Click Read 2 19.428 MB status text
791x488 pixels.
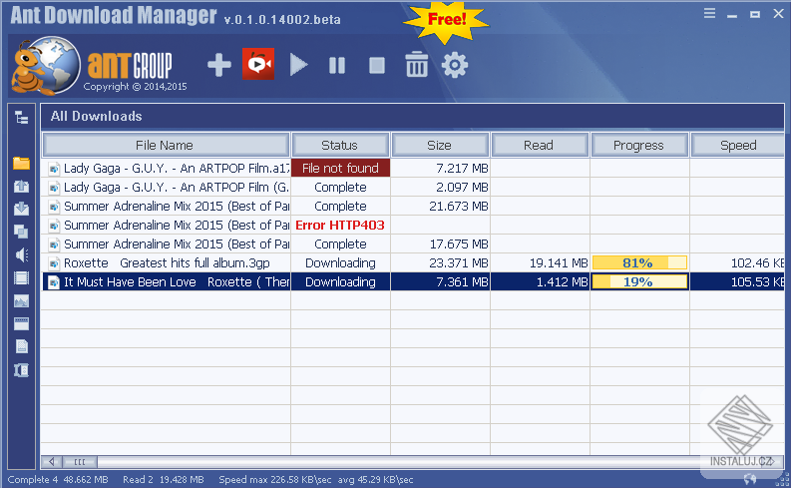pyautogui.click(x=163, y=479)
